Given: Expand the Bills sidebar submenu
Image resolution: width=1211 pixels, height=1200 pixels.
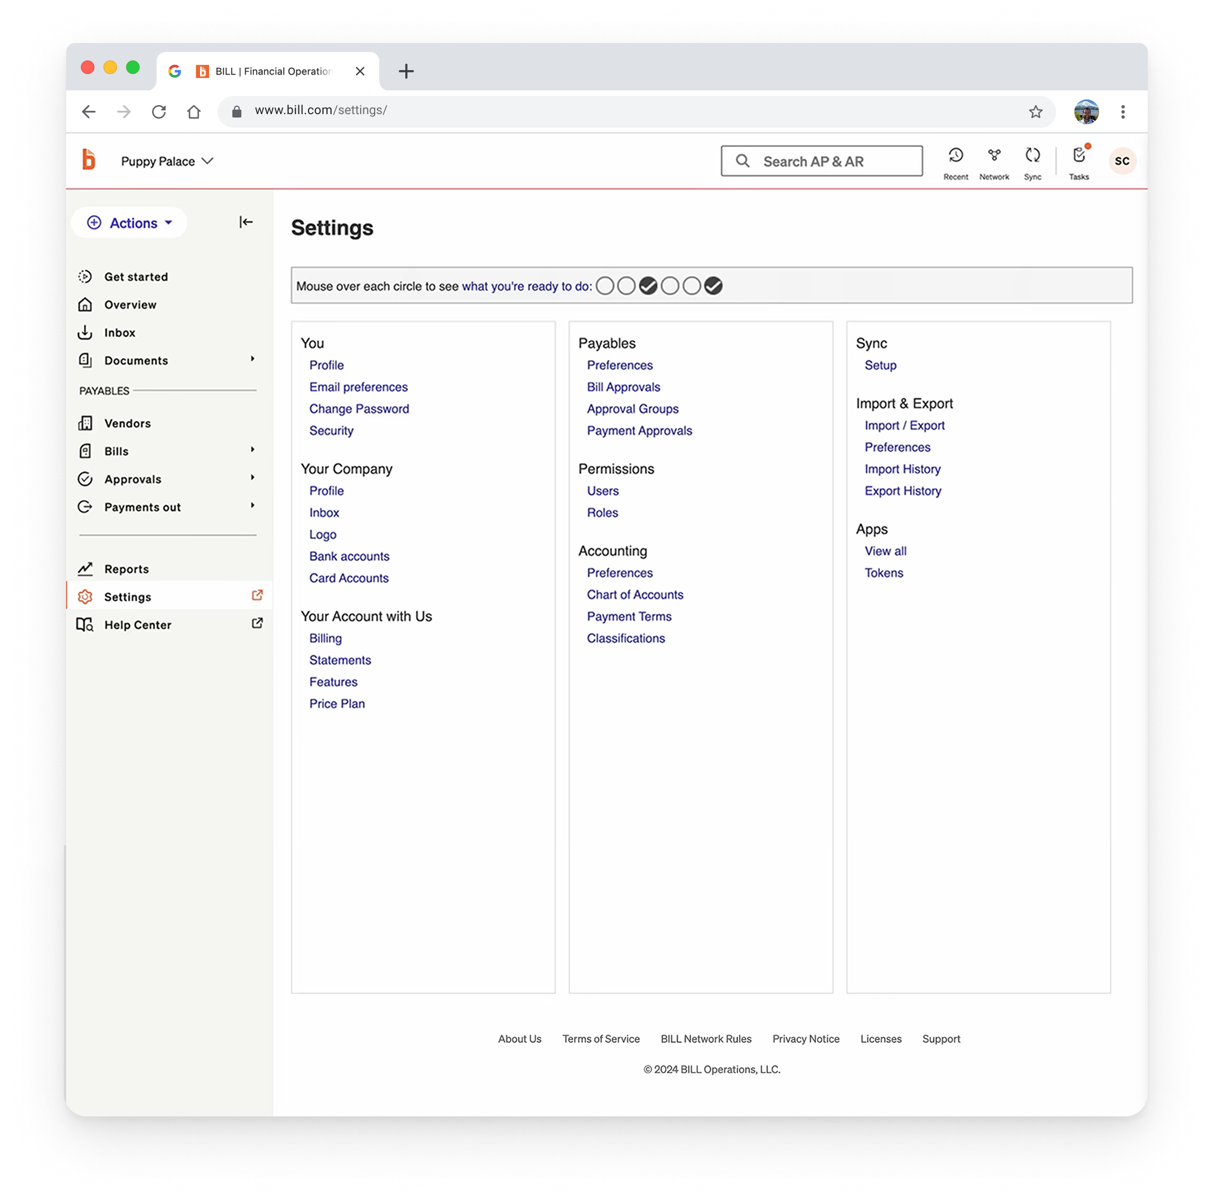Looking at the screenshot, I should coord(253,450).
